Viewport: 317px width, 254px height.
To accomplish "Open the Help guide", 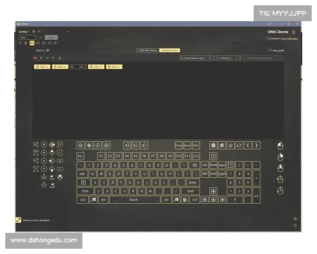I will pyautogui.click(x=277, y=50).
